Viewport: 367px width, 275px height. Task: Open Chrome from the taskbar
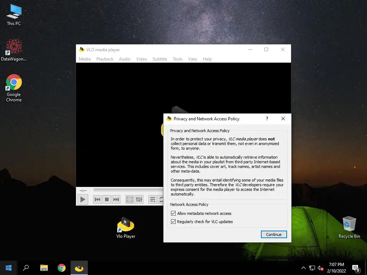[62, 268]
